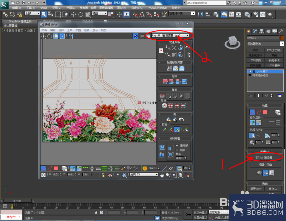
Task: Click the padding value 0.02 field
Action: point(180,158)
